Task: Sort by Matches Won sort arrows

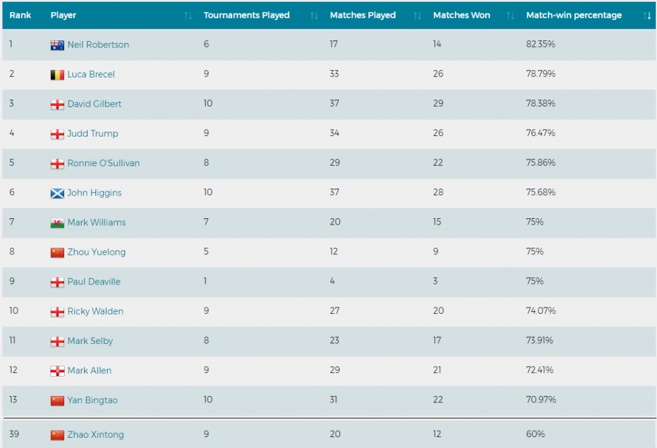Action: pyautogui.click(x=510, y=15)
